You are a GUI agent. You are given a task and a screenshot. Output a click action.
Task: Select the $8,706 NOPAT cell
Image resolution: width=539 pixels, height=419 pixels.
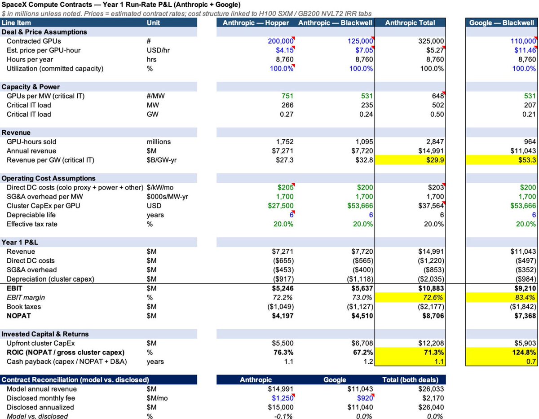point(433,316)
